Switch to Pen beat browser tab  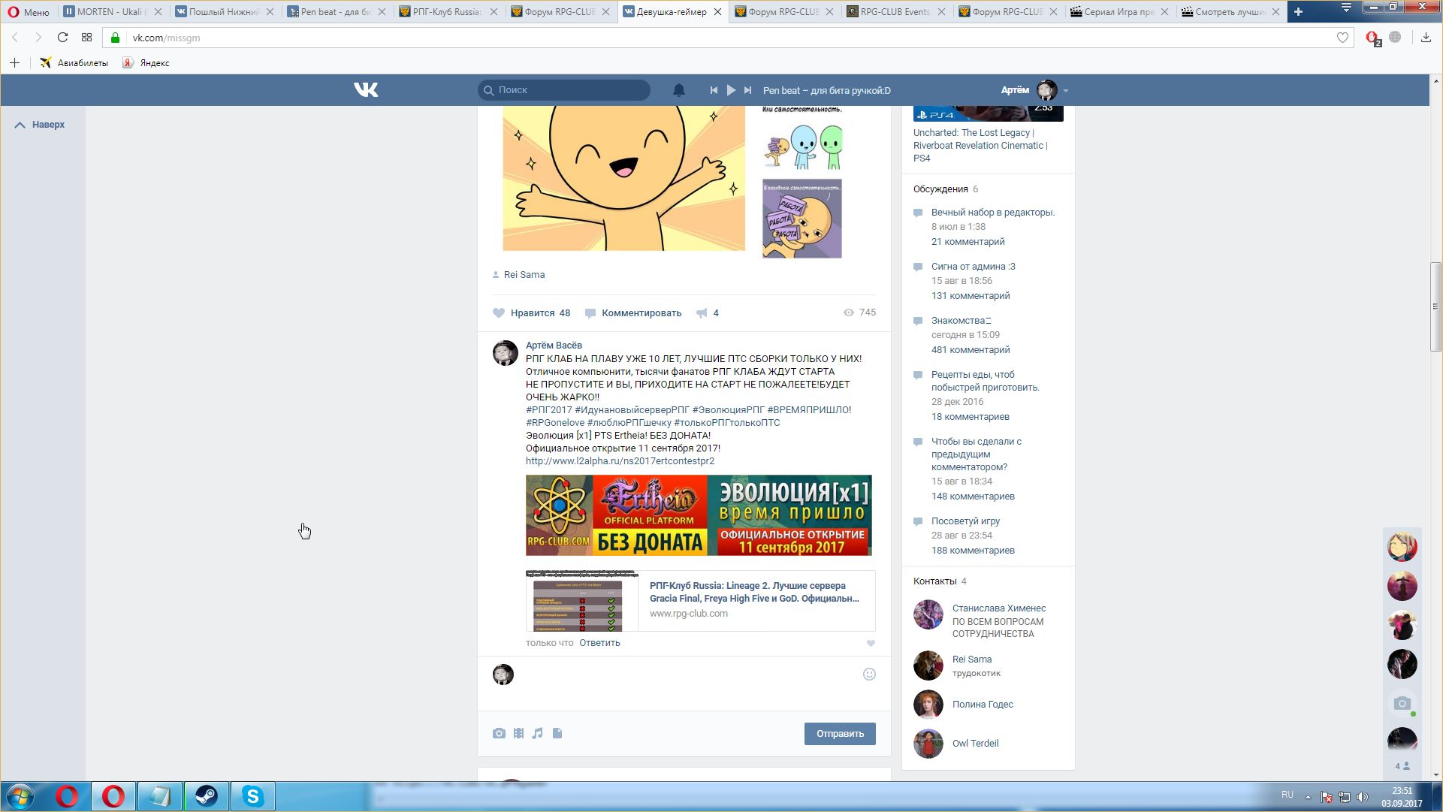coord(337,12)
